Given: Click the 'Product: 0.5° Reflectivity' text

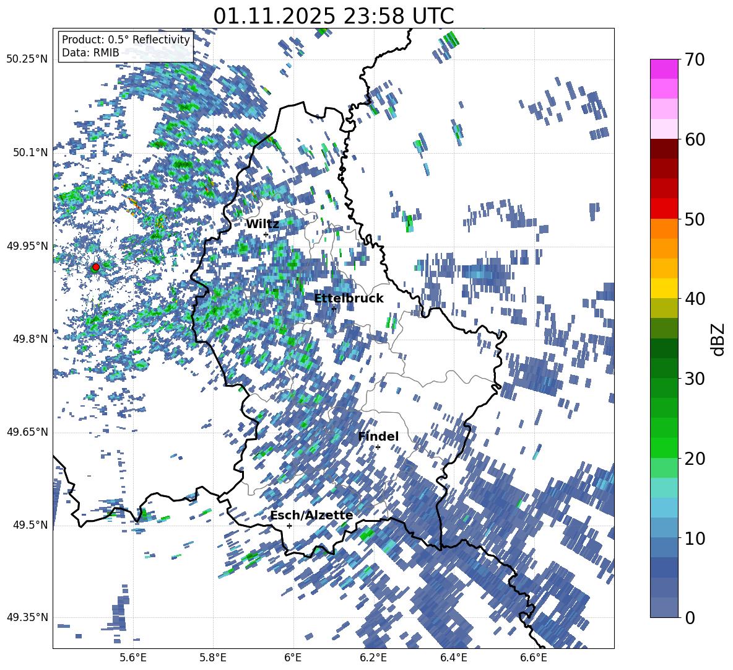Looking at the screenshot, I should pyautogui.click(x=126, y=40).
